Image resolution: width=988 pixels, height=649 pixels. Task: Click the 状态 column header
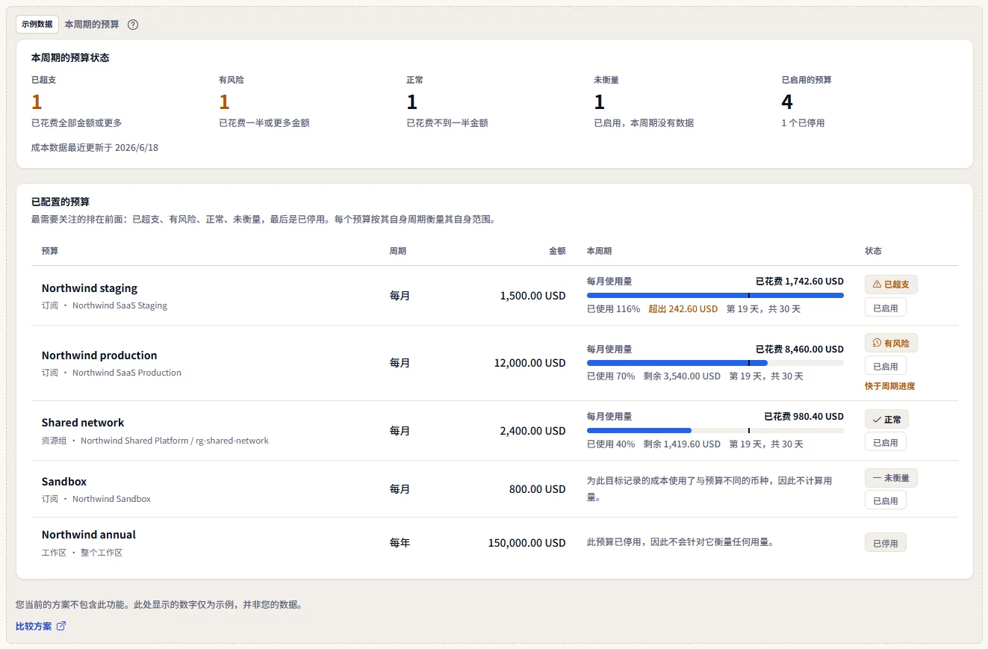(873, 251)
